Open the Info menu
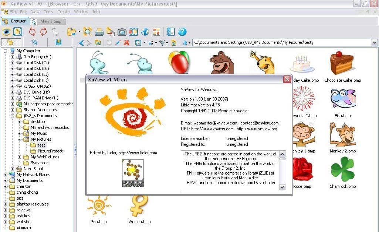The width and height of the screenshot is (379, 232). (96, 12)
